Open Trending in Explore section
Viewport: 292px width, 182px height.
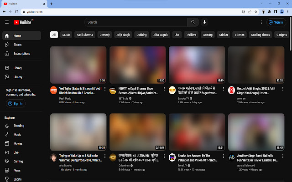pyautogui.click(x=21, y=126)
